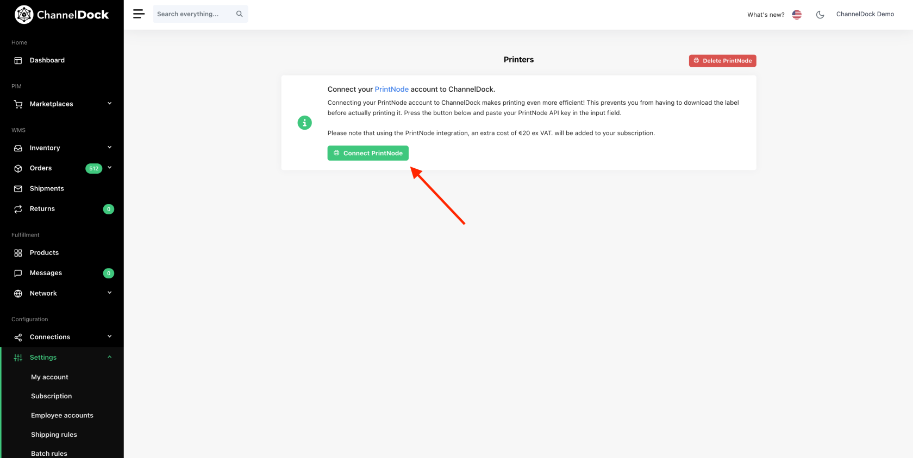Screen dimensions: 913x458
Task: Click the Printers page heading
Action: click(x=518, y=60)
